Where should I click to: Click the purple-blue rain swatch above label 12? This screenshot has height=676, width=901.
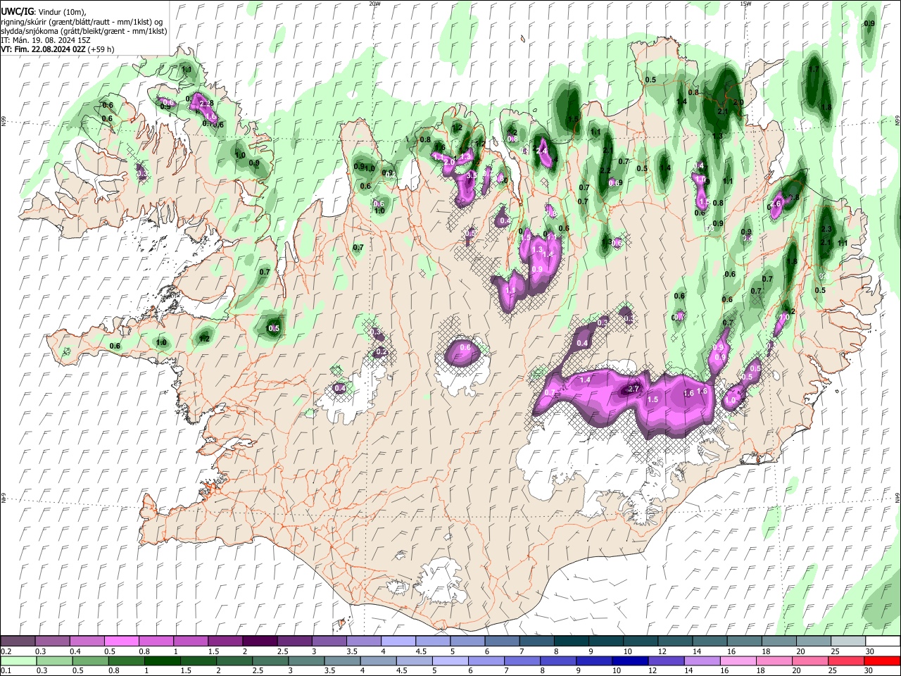point(665,661)
